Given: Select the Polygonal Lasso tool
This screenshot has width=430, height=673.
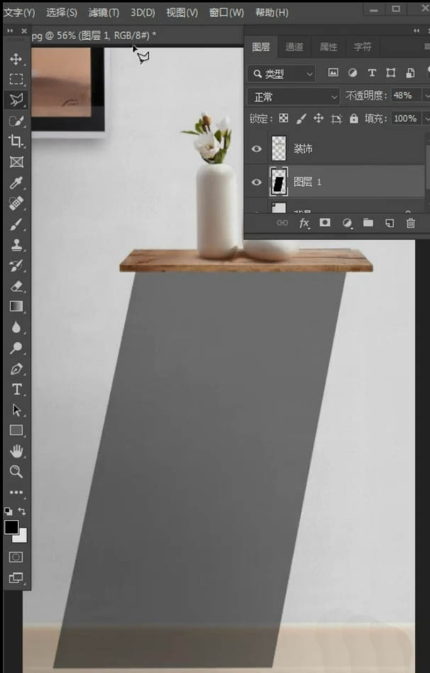Looking at the screenshot, I should (x=16, y=99).
